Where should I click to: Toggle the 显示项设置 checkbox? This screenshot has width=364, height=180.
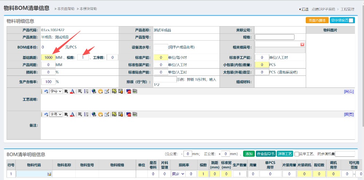(351, 20)
